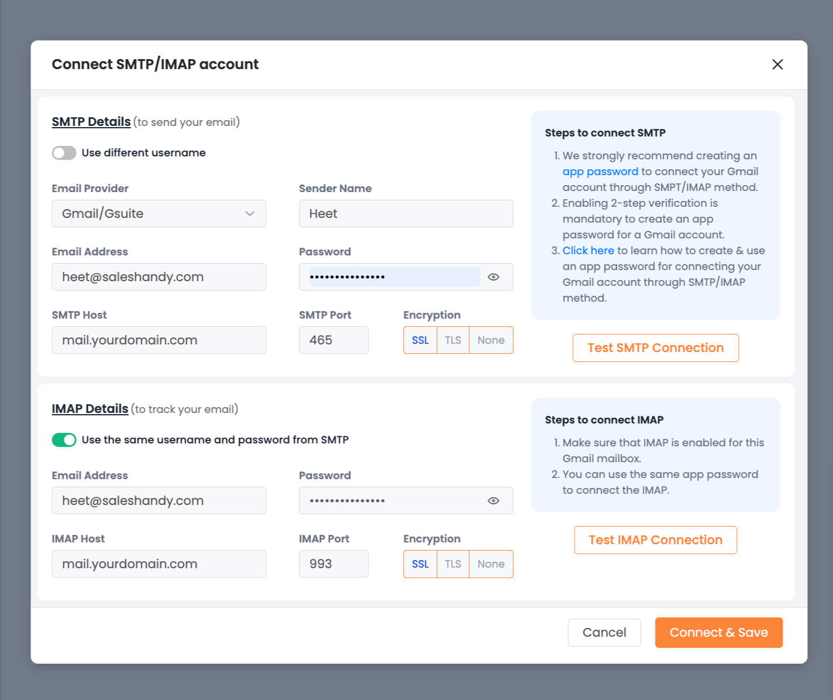Cancel the account connection dialog

pos(604,633)
